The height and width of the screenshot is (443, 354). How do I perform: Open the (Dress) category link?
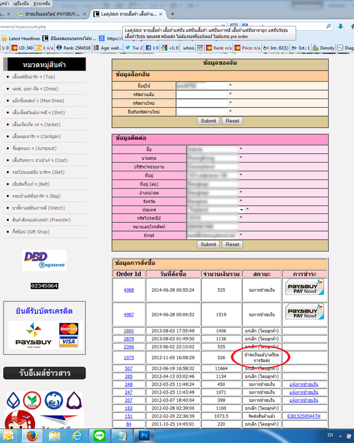pos(35,89)
